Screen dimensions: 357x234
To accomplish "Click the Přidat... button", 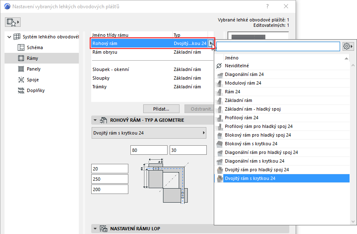I will [x=161, y=109].
